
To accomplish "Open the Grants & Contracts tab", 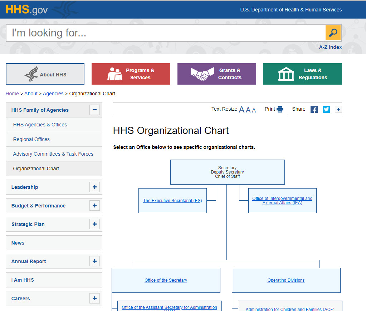I will point(217,74).
